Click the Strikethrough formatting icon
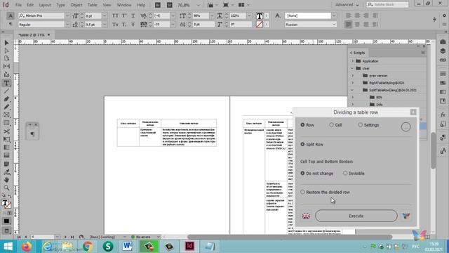The height and width of the screenshot is (253, 449). click(133, 25)
